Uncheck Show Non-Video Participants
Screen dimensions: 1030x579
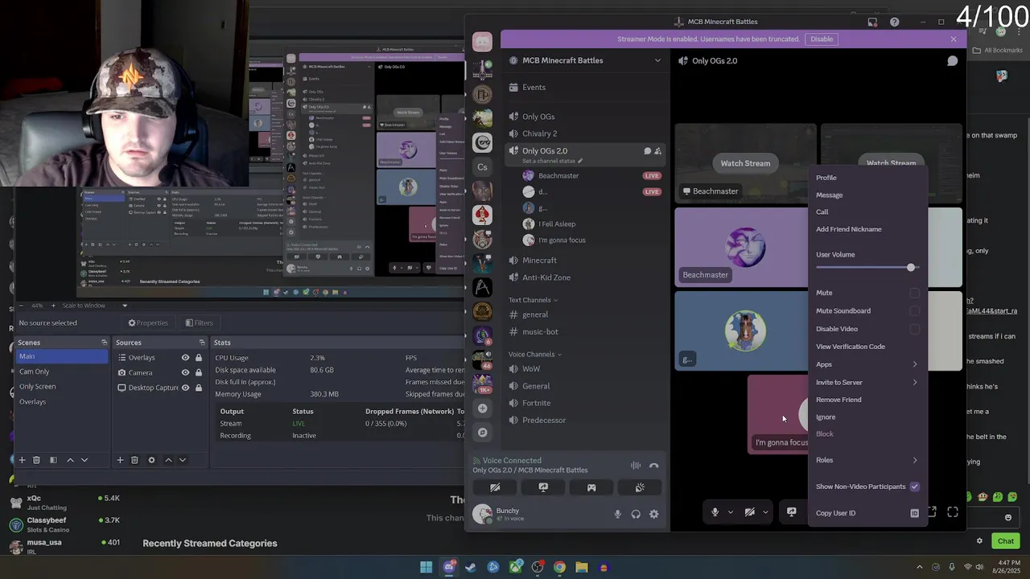[914, 487]
